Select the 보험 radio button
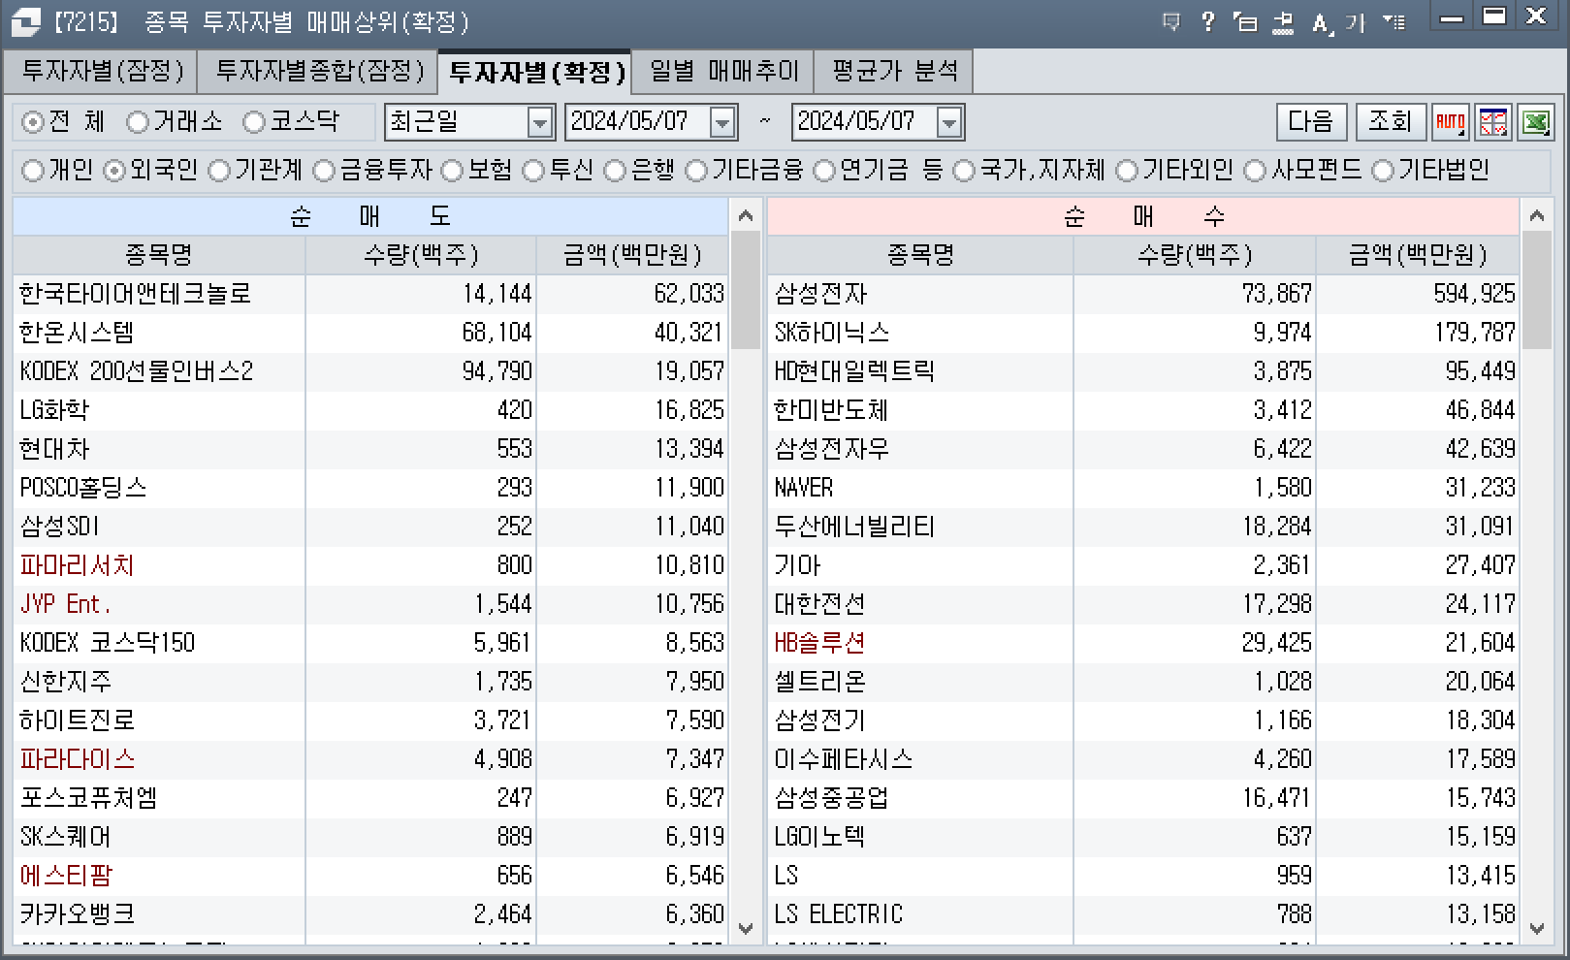The width and height of the screenshot is (1570, 960). (452, 171)
